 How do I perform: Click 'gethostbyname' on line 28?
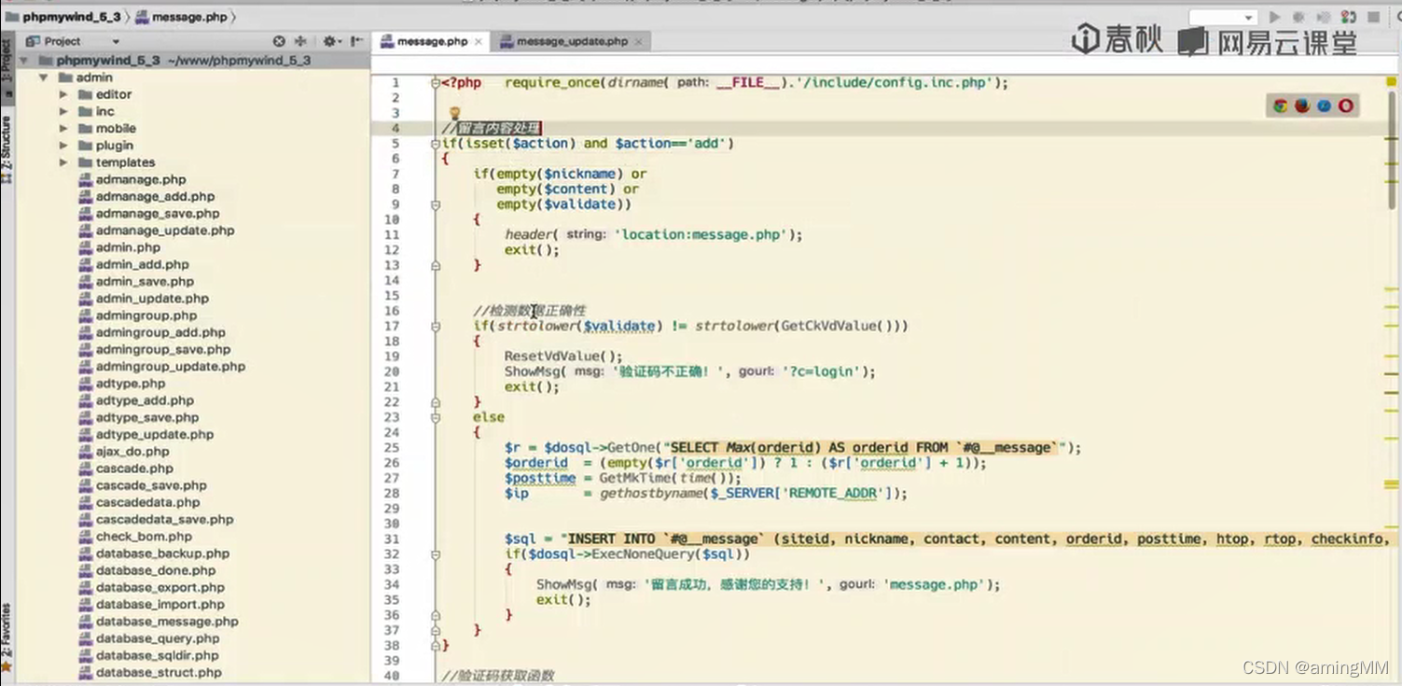click(653, 493)
